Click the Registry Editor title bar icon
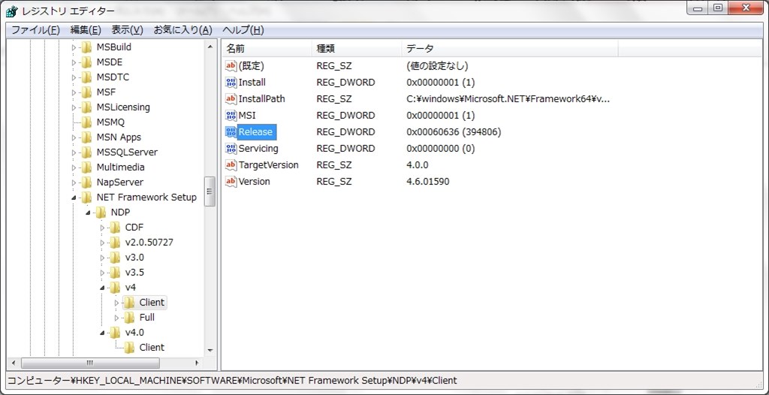Viewport: 769px width, 395px height. pos(12,11)
